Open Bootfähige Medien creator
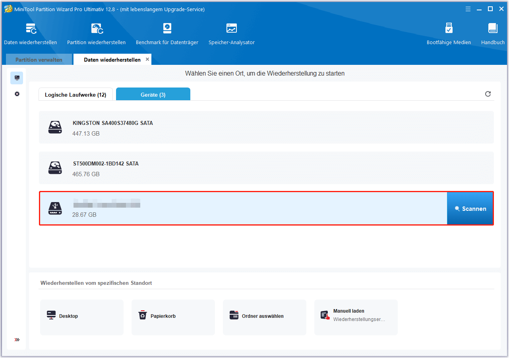Screen dimensions: 509x358 [449, 34]
